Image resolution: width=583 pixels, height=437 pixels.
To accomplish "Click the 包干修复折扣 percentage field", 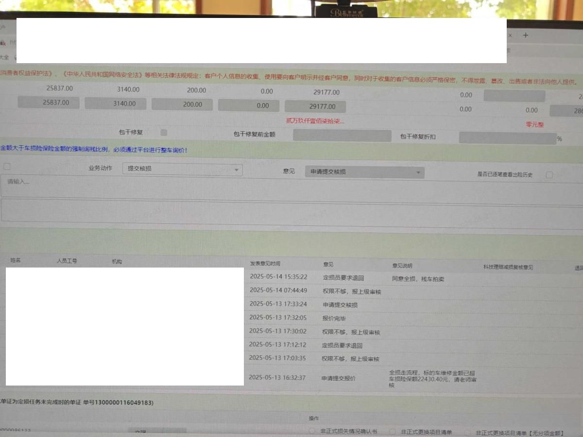I will (x=507, y=138).
